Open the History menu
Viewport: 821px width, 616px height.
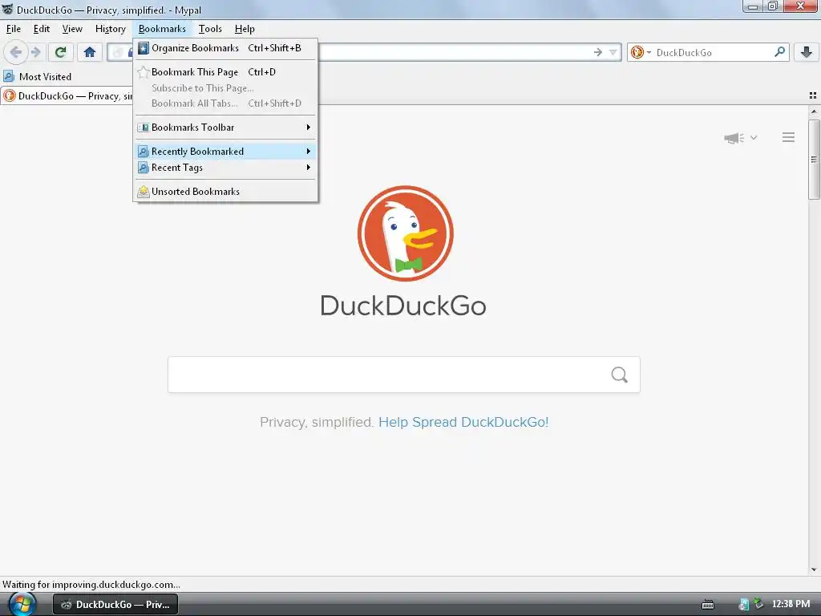(x=110, y=29)
